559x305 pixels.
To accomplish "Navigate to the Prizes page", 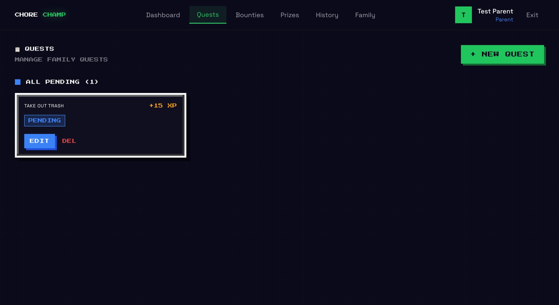I will pos(290,15).
